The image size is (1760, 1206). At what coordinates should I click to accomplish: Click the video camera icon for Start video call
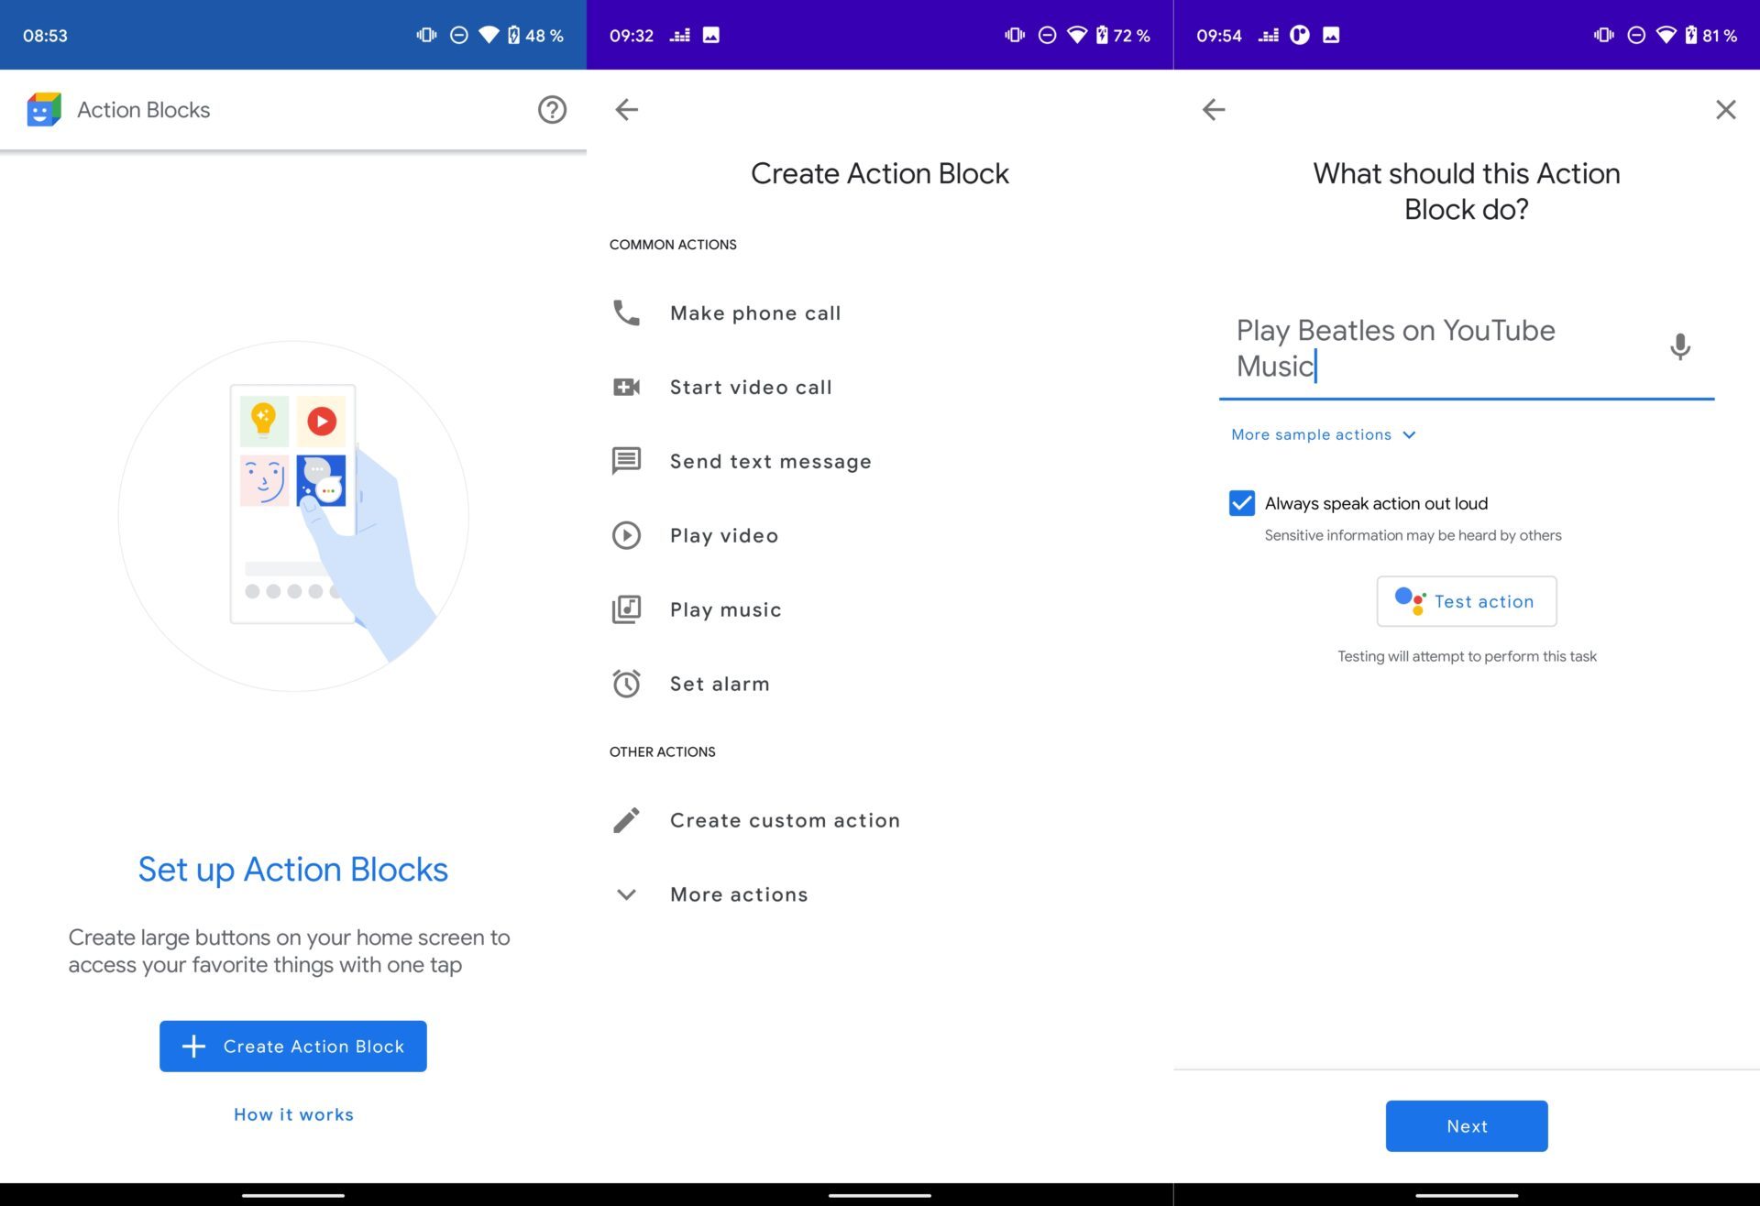pos(626,388)
